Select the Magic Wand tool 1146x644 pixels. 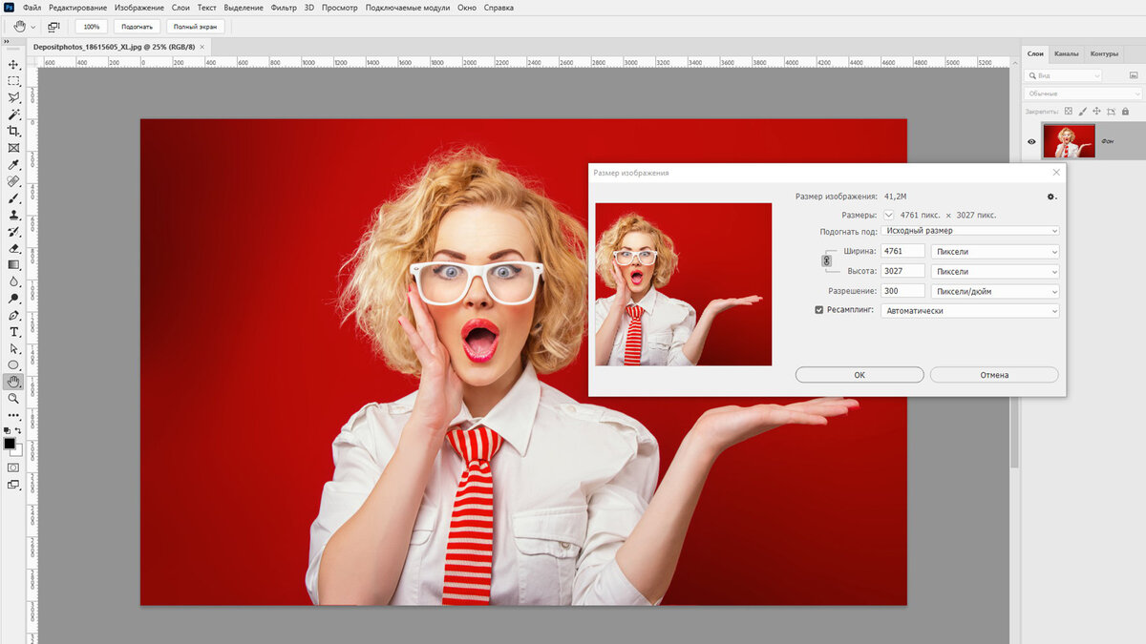[x=13, y=114]
